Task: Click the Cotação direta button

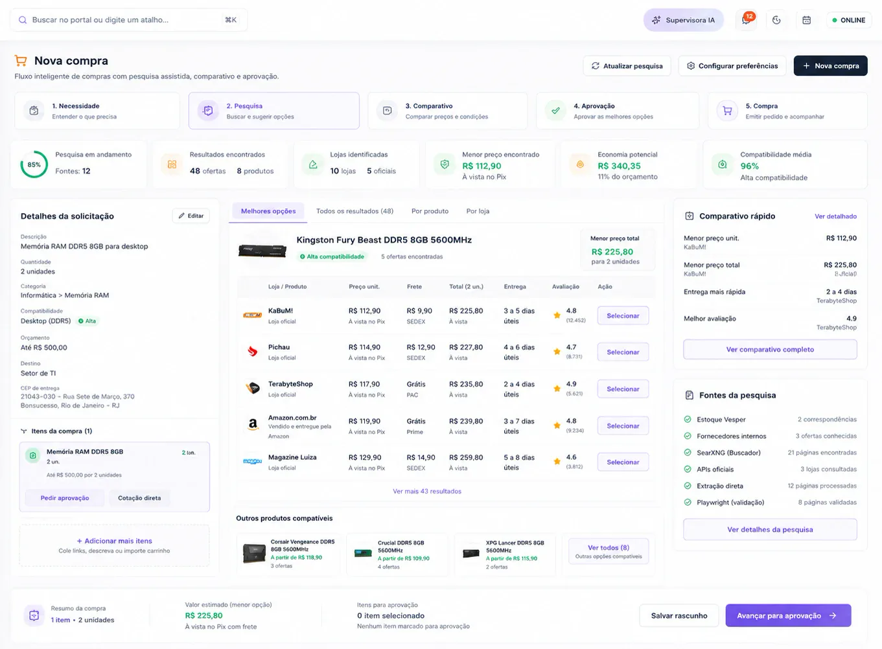Action: click(139, 498)
